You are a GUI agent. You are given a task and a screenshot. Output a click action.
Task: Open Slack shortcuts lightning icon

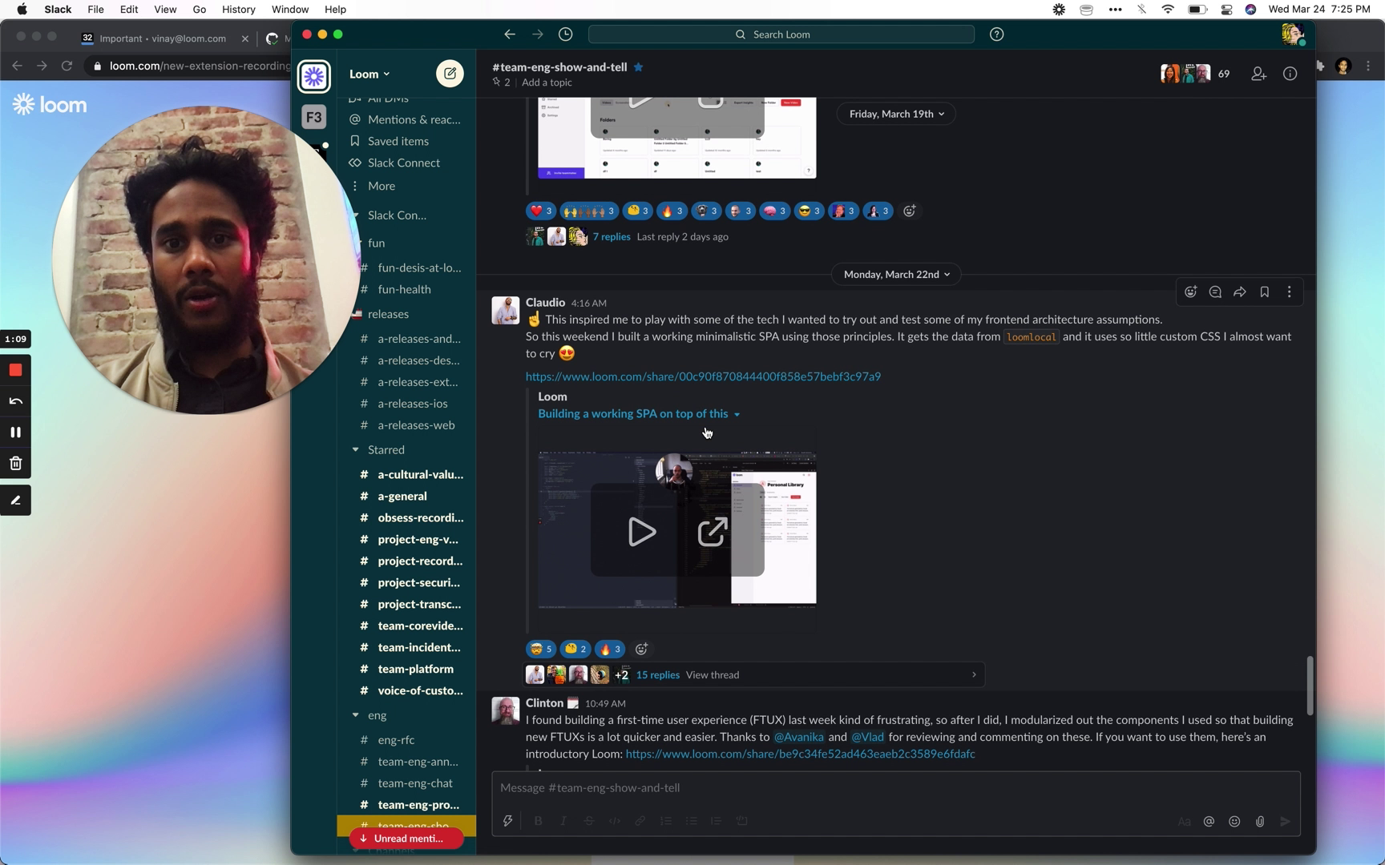pyautogui.click(x=508, y=821)
